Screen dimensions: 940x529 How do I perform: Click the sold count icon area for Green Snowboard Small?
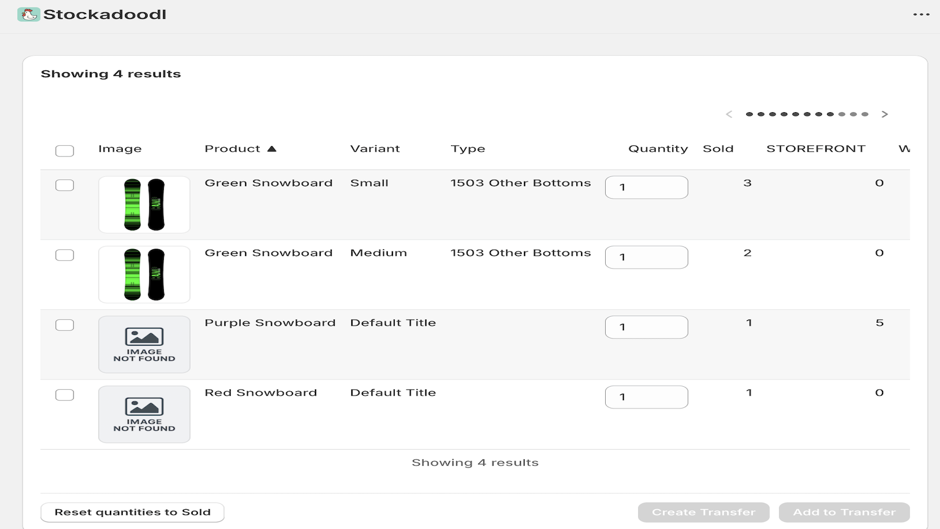[x=747, y=183]
